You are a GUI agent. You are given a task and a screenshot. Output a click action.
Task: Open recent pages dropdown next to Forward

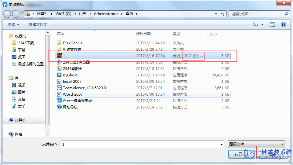pos(22,14)
